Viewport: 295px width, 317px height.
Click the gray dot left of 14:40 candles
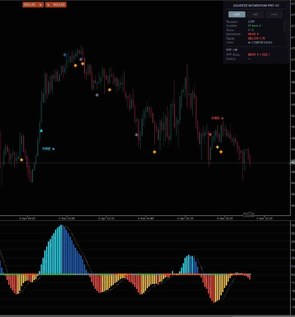(137, 135)
